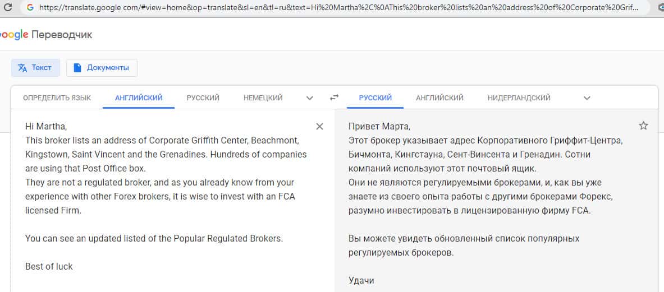Open the Документы translation mode
The height and width of the screenshot is (292, 664).
tap(102, 68)
